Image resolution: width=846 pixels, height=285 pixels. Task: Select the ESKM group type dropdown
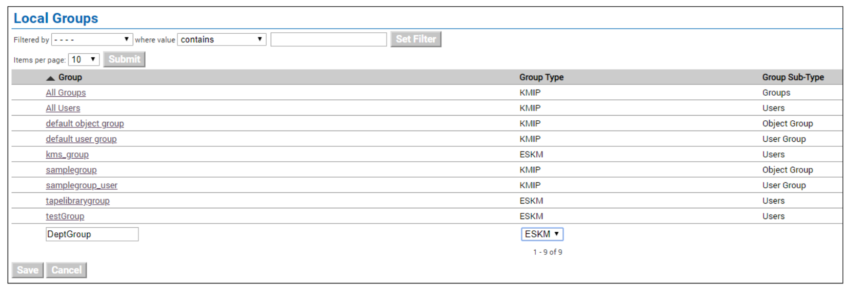542,234
